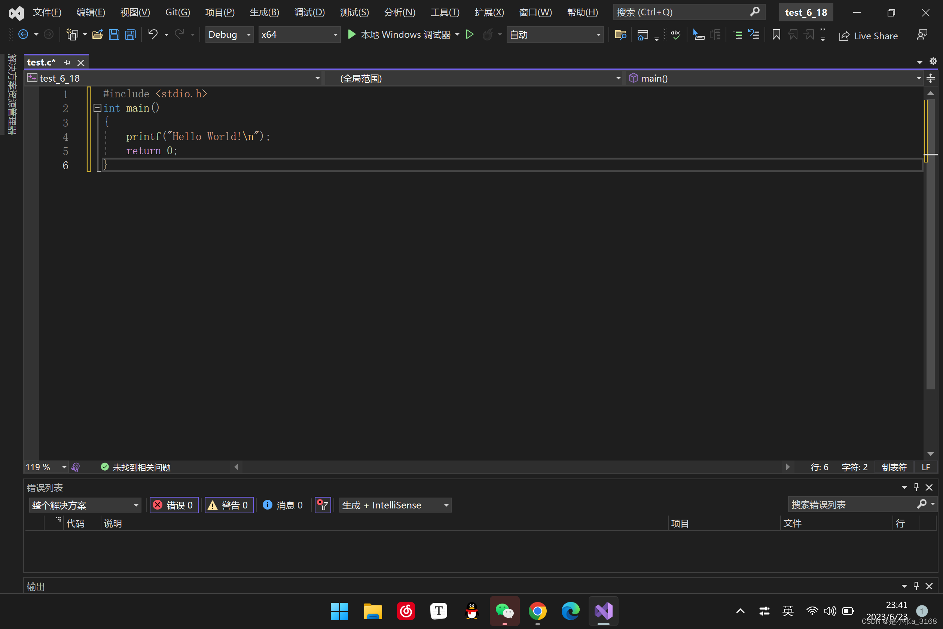Click the Save file icon
Viewport: 943px width, 629px height.
pyautogui.click(x=114, y=35)
